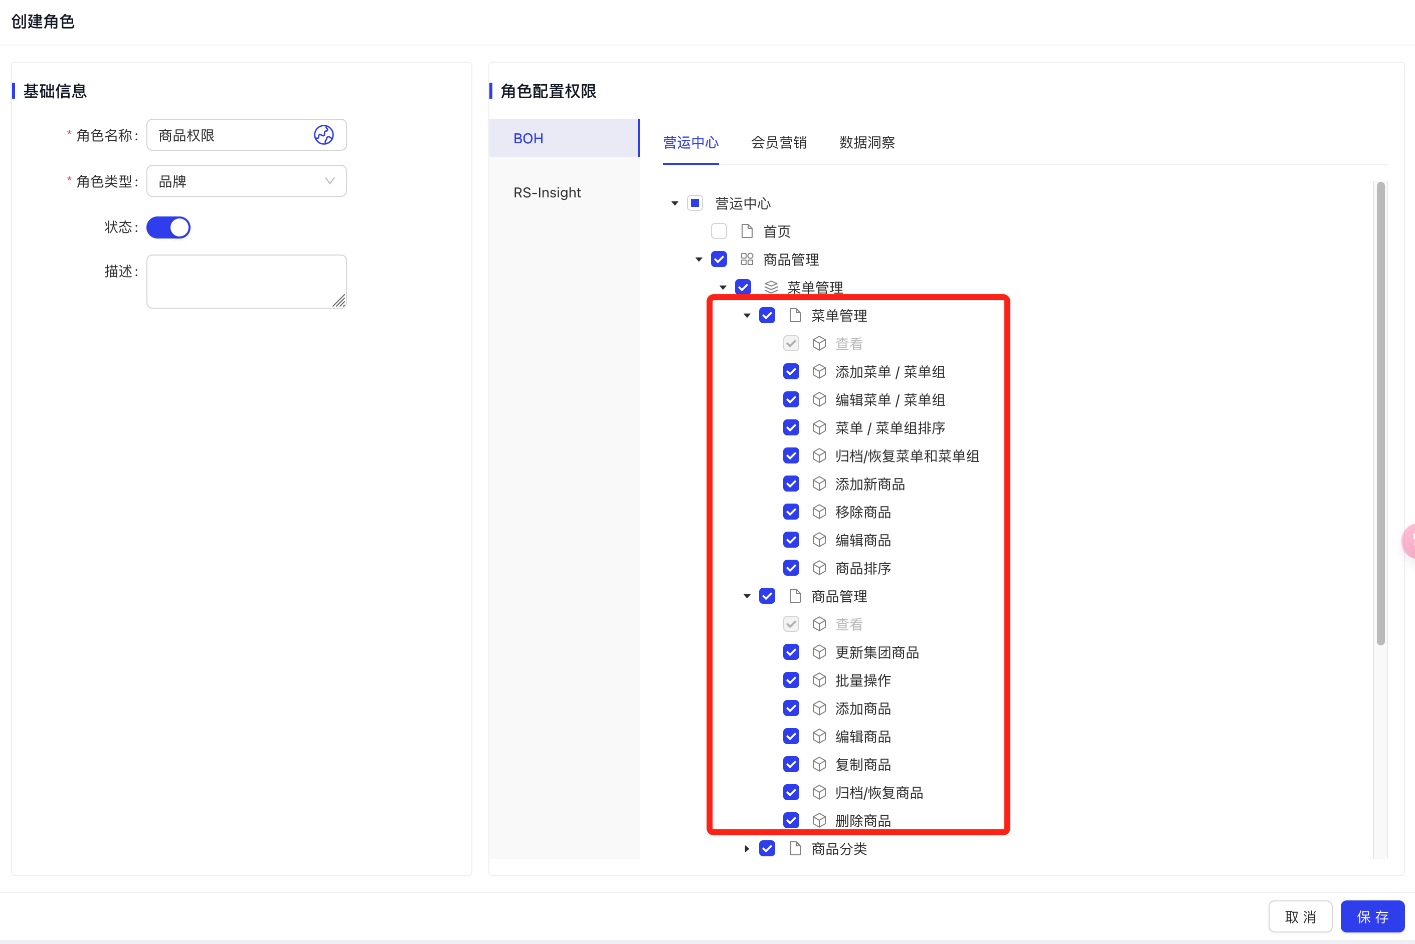The width and height of the screenshot is (1415, 944).
Task: Collapse the 菜单管理 page node arrow
Action: click(747, 316)
